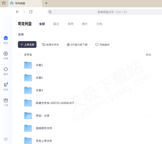
Task: Open the 工具 toolbox sidebar icon
Action: pyautogui.click(x=6, y=101)
